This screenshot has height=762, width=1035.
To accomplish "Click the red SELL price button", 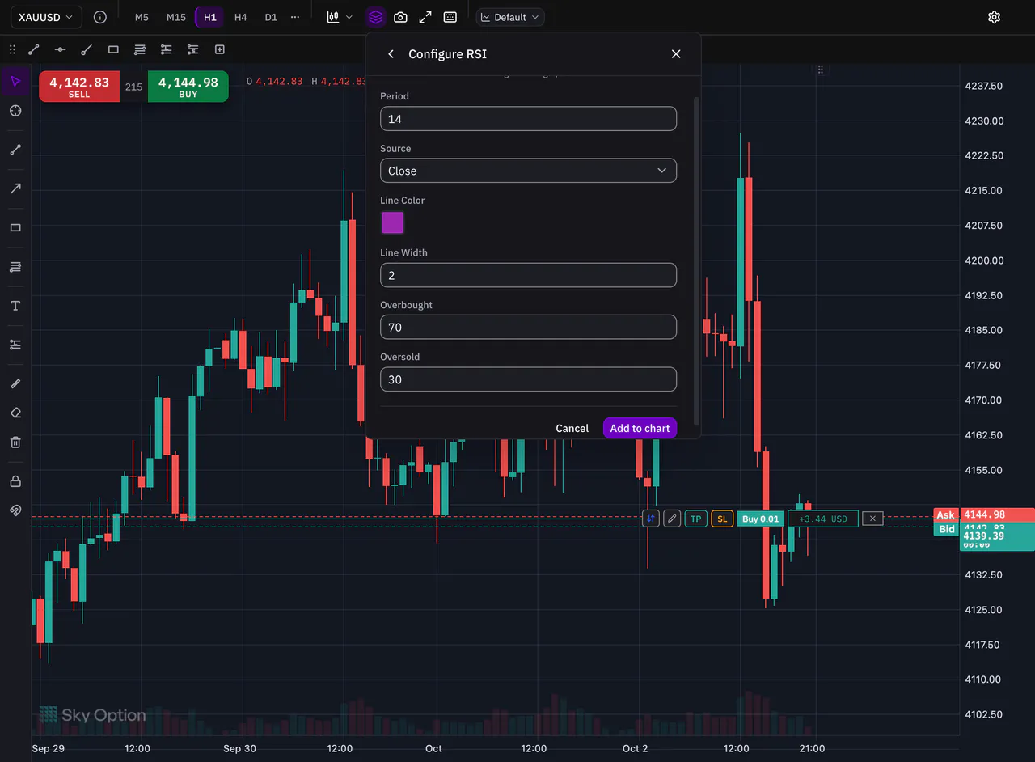I will 79,87.
